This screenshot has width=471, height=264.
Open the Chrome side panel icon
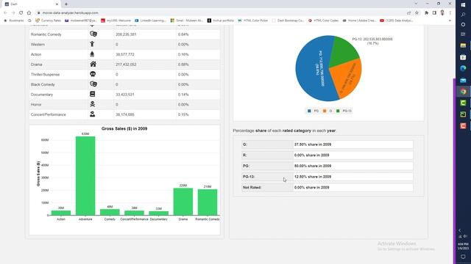pyautogui.click(x=434, y=13)
